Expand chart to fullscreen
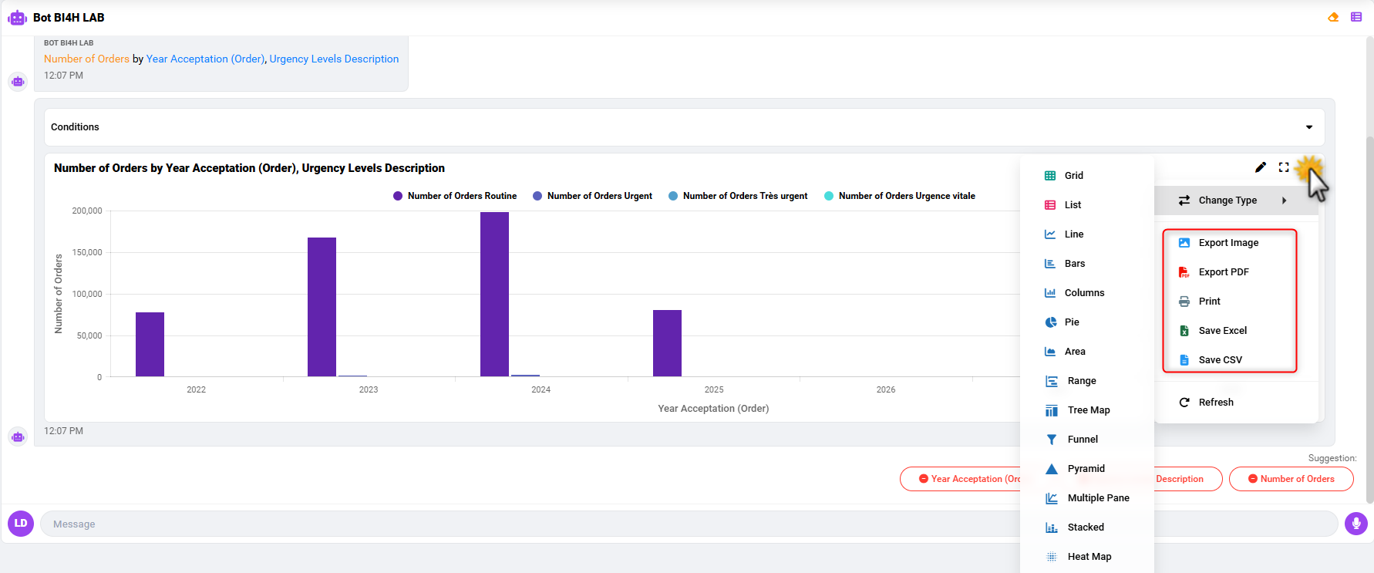Screen dimensions: 1374x573 click(1284, 167)
